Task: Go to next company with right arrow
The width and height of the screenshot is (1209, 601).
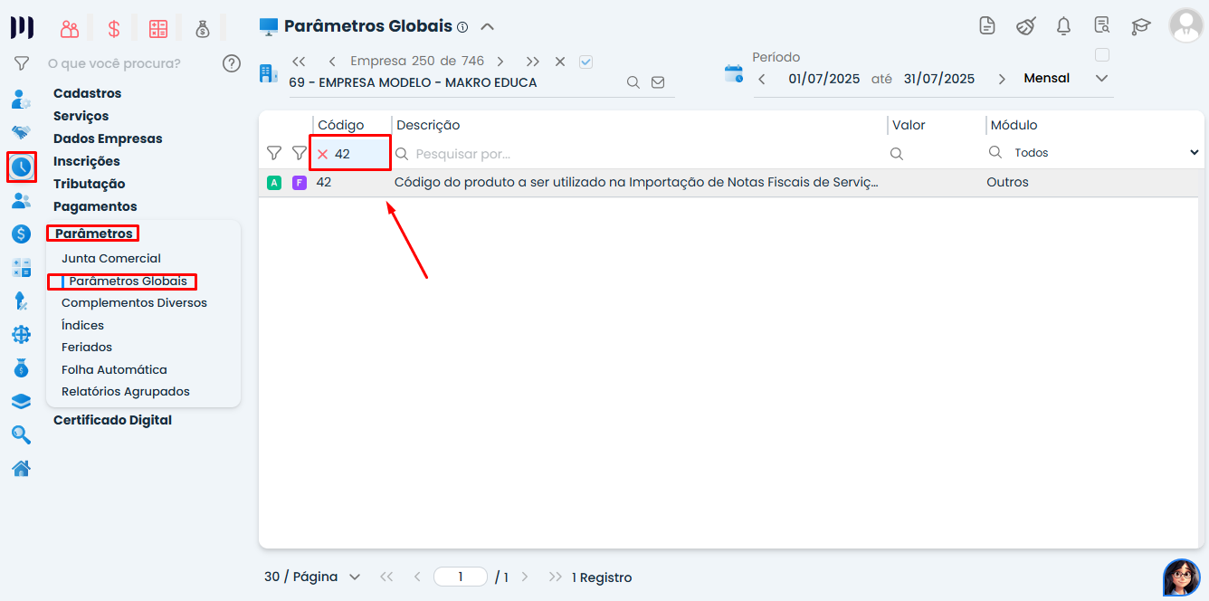Action: coord(500,62)
